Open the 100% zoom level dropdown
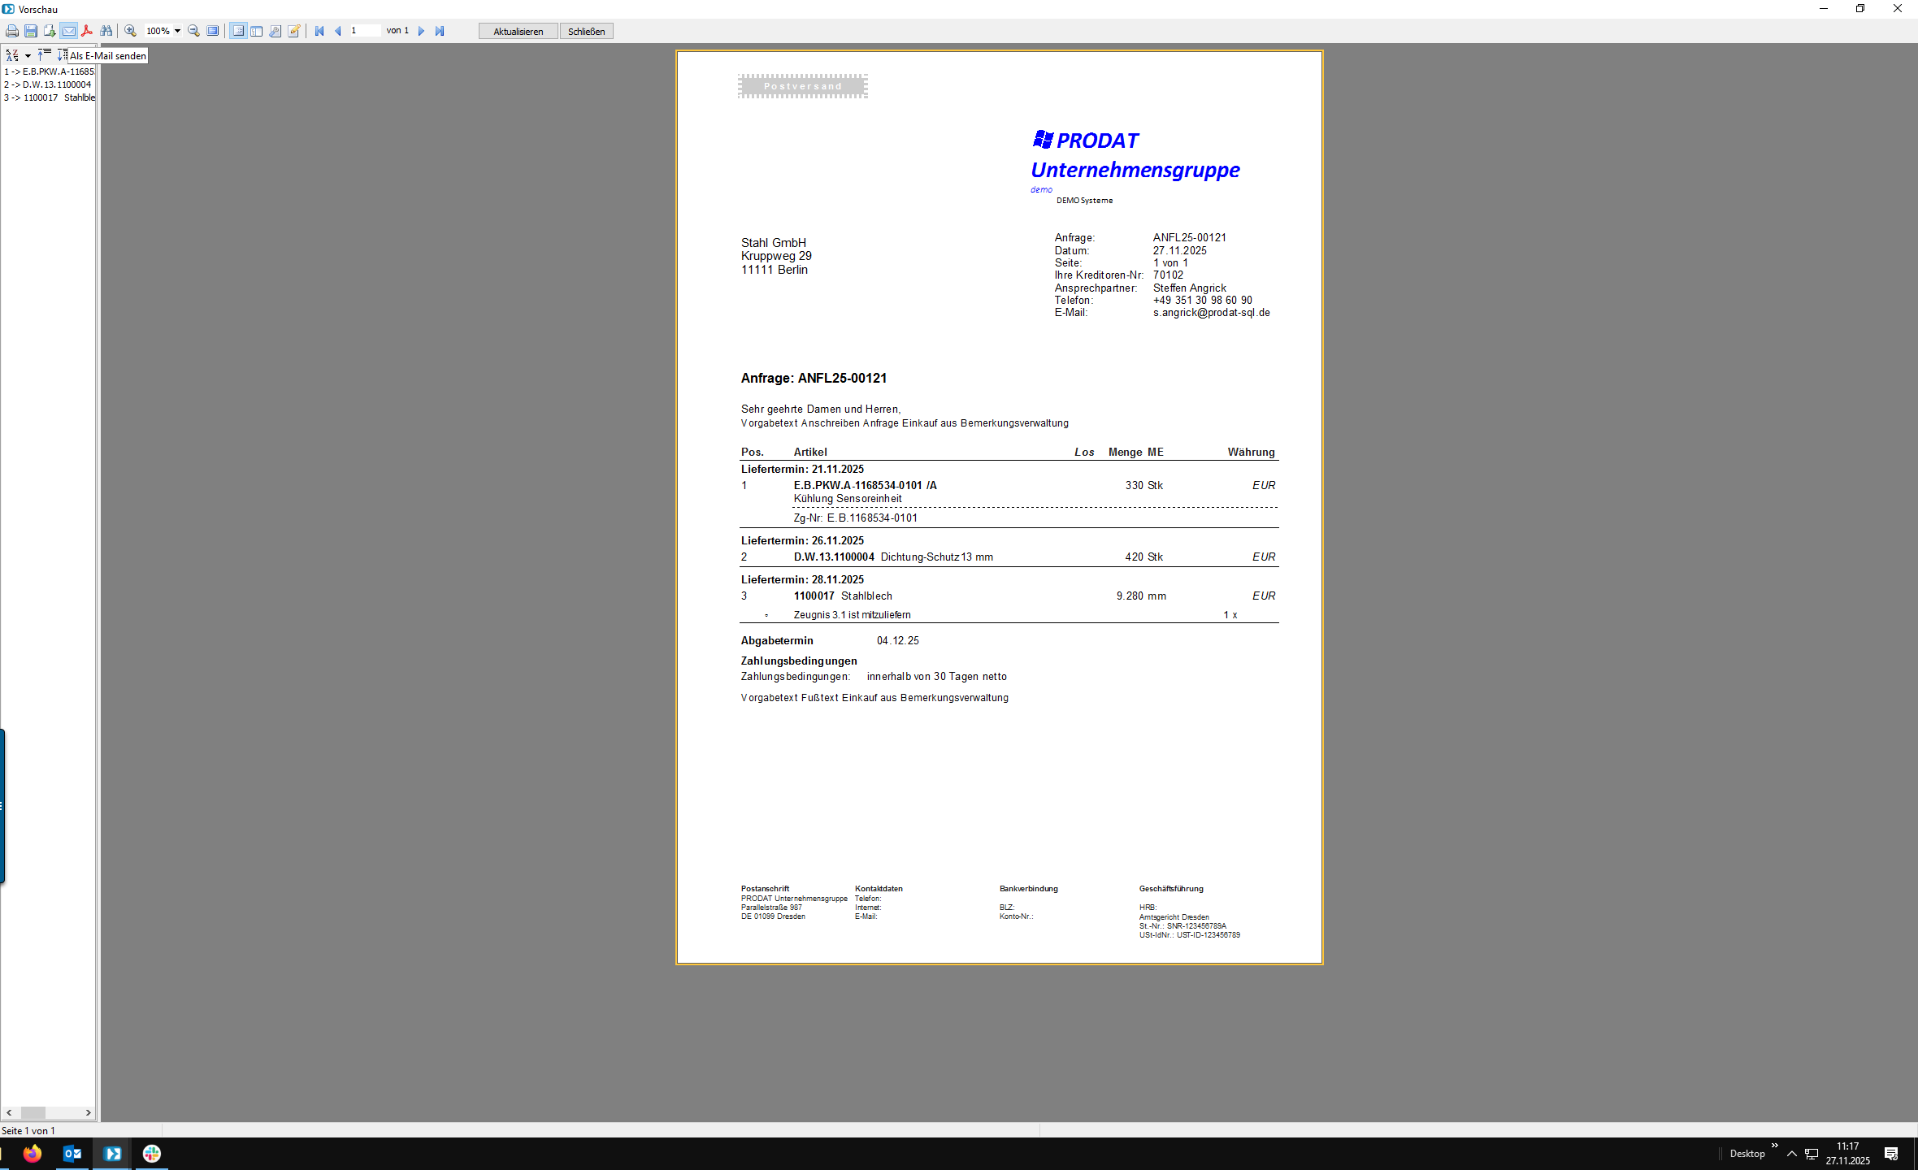Image resolution: width=1918 pixels, height=1170 pixels. coord(177,31)
